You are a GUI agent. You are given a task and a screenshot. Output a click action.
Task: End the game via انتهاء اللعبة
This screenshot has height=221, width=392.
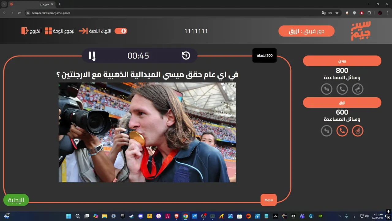click(95, 31)
